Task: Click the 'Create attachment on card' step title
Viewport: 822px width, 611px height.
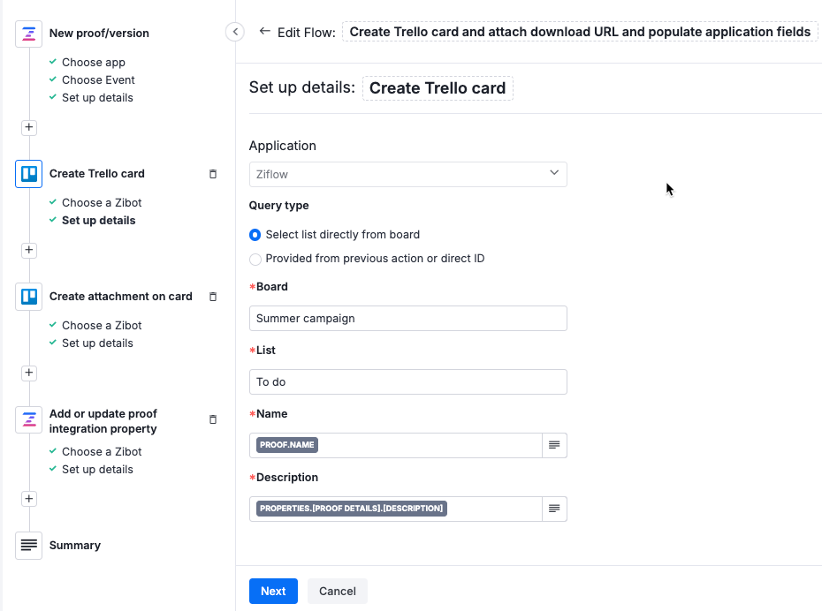Action: [x=120, y=297]
